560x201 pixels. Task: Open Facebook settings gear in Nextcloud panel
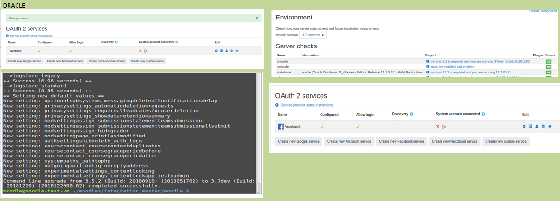point(524,127)
